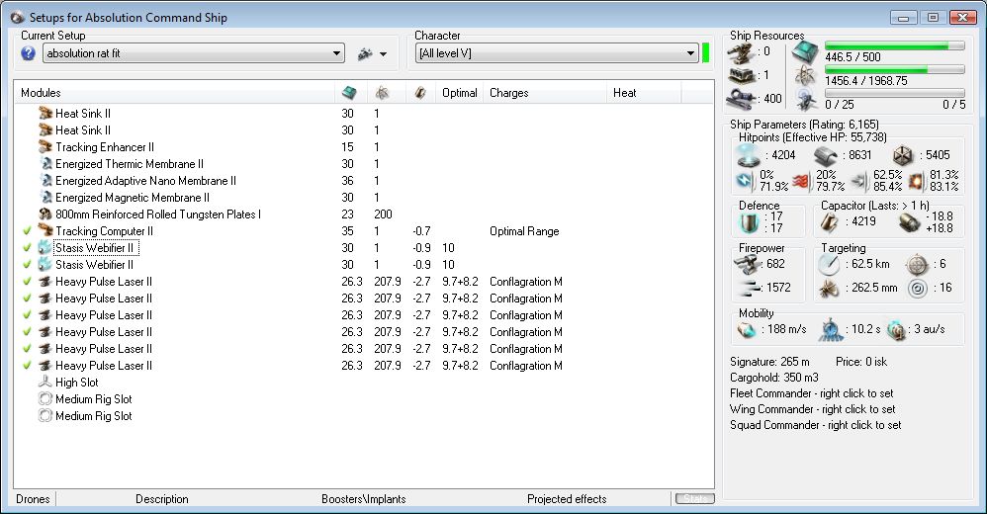Screen dimensions: 987x514
Task: Click the turret firepower icon showing 682
Action: [748, 265]
